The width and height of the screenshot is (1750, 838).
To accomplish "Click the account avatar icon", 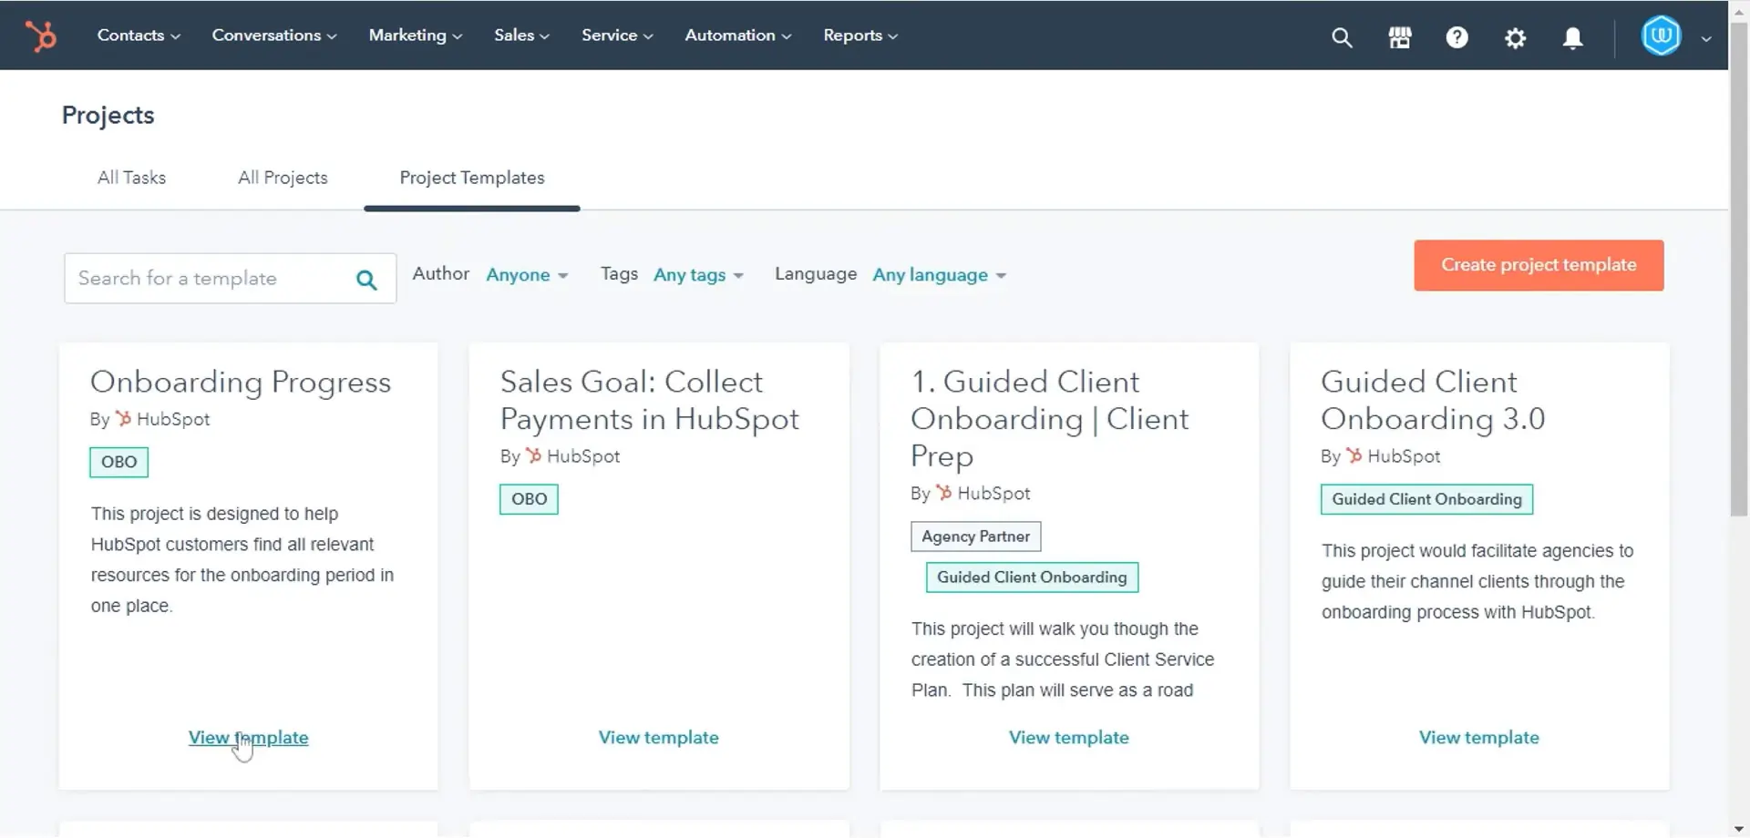I will coord(1661,36).
